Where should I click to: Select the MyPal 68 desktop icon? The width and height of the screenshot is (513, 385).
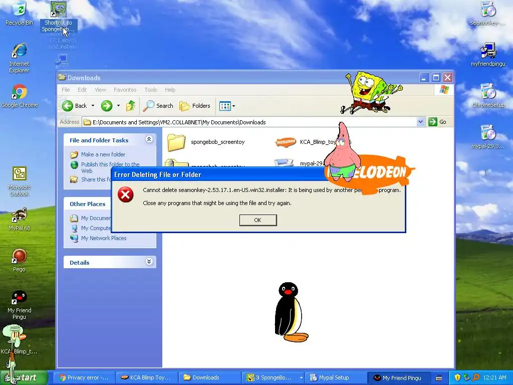coord(20,220)
